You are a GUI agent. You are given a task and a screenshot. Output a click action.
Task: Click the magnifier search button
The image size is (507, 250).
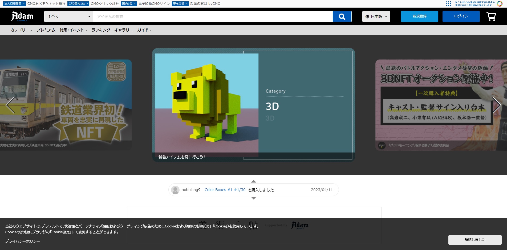point(342,16)
